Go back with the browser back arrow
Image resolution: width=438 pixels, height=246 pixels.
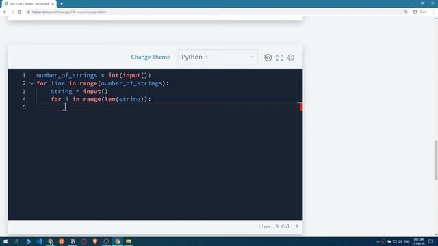coord(5,12)
